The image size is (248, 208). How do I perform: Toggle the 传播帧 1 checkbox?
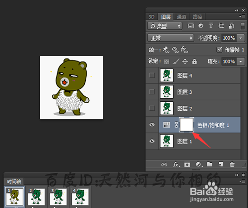(219, 50)
